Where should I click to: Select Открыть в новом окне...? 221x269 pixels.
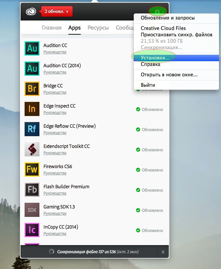coord(169,75)
